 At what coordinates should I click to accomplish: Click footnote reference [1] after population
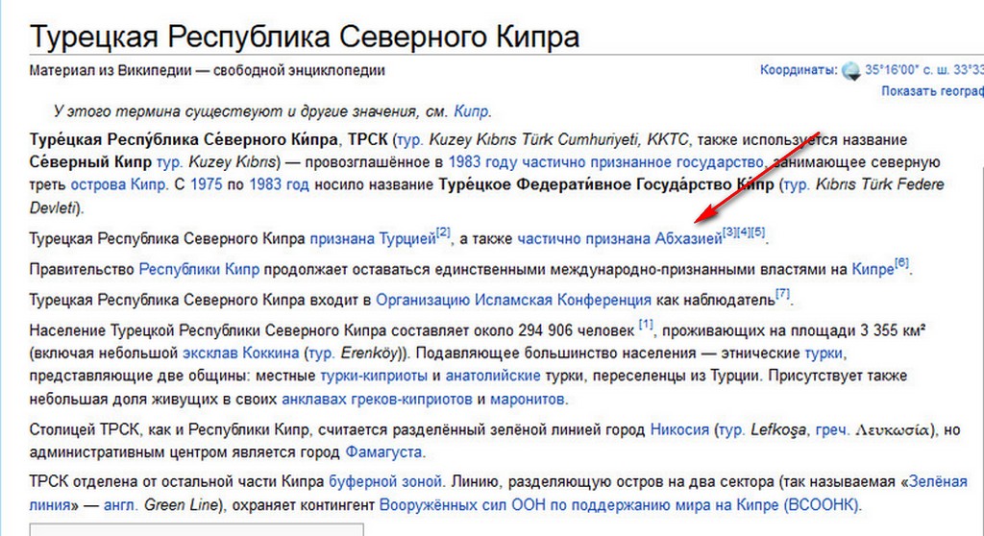pos(646,325)
